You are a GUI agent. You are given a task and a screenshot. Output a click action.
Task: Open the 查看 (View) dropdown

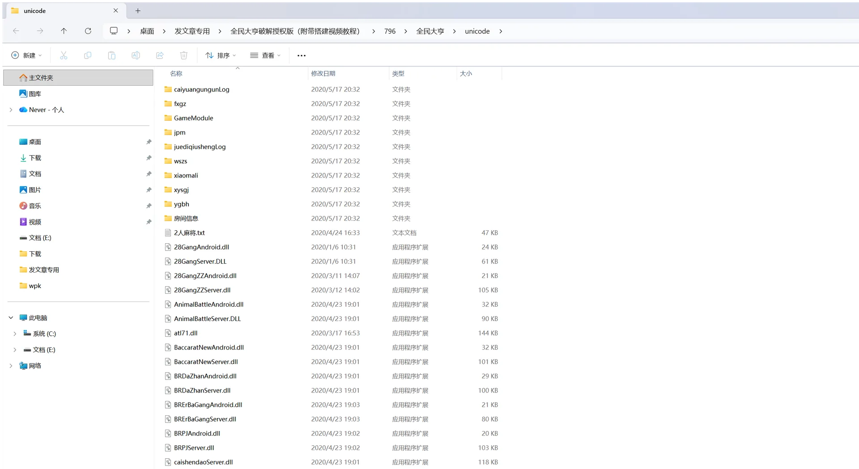[265, 55]
